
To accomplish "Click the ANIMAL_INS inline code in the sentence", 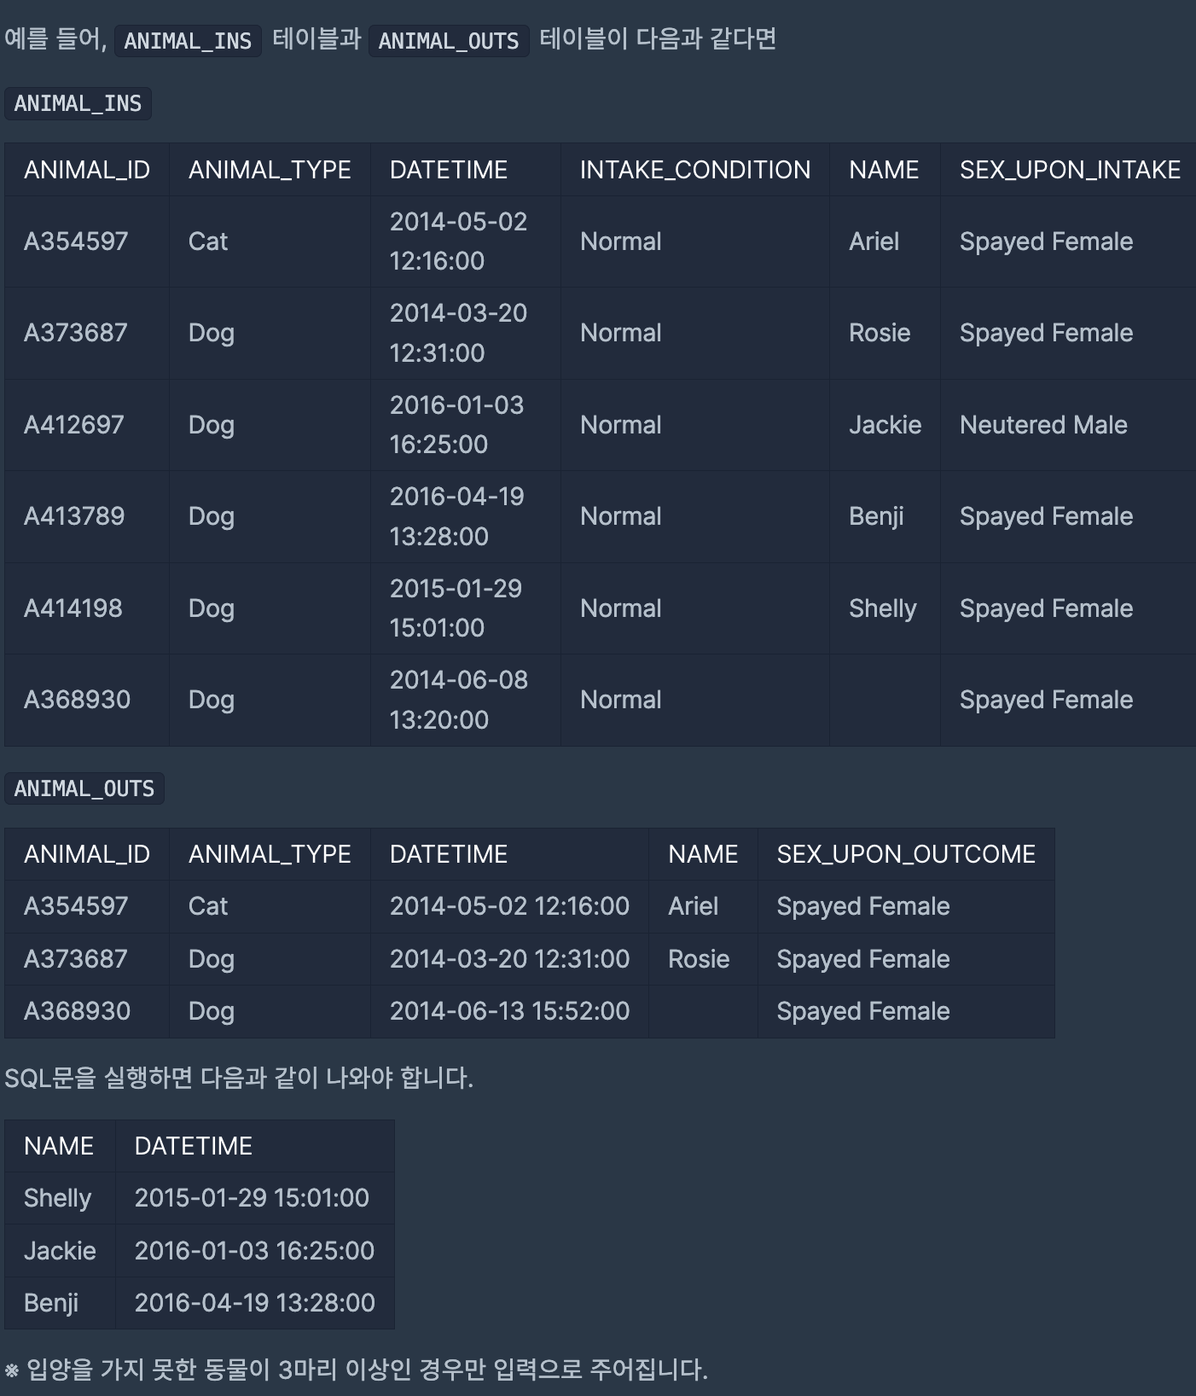I will tap(188, 41).
